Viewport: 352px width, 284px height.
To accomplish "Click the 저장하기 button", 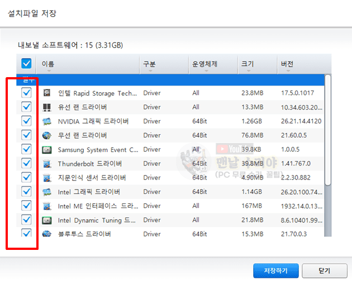I will pyautogui.click(x=276, y=271).
